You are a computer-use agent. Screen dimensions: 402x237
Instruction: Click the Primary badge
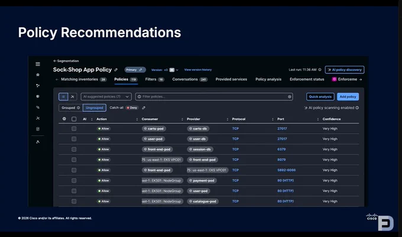(x=135, y=70)
